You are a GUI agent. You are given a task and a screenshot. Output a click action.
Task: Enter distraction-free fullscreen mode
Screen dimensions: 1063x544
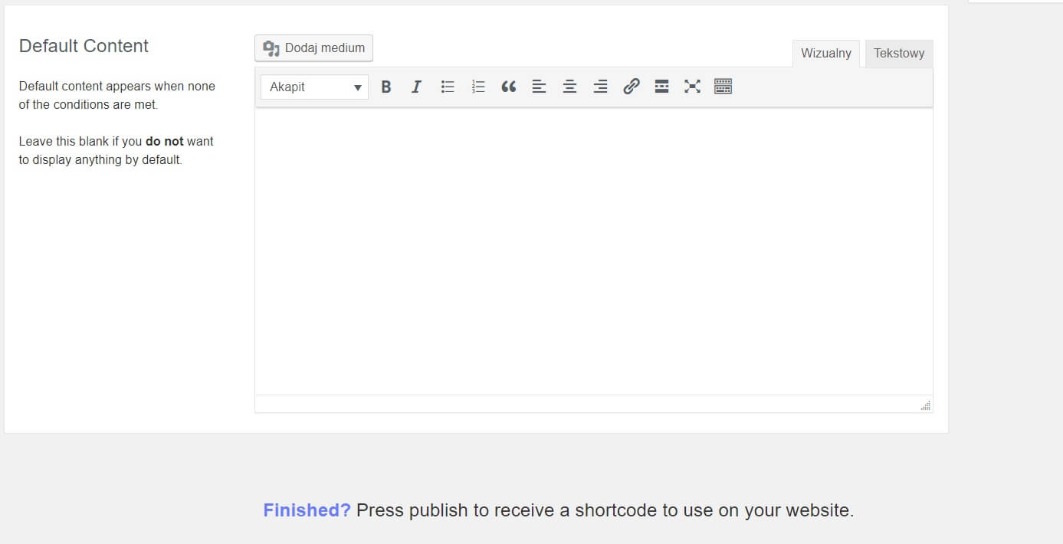(692, 86)
